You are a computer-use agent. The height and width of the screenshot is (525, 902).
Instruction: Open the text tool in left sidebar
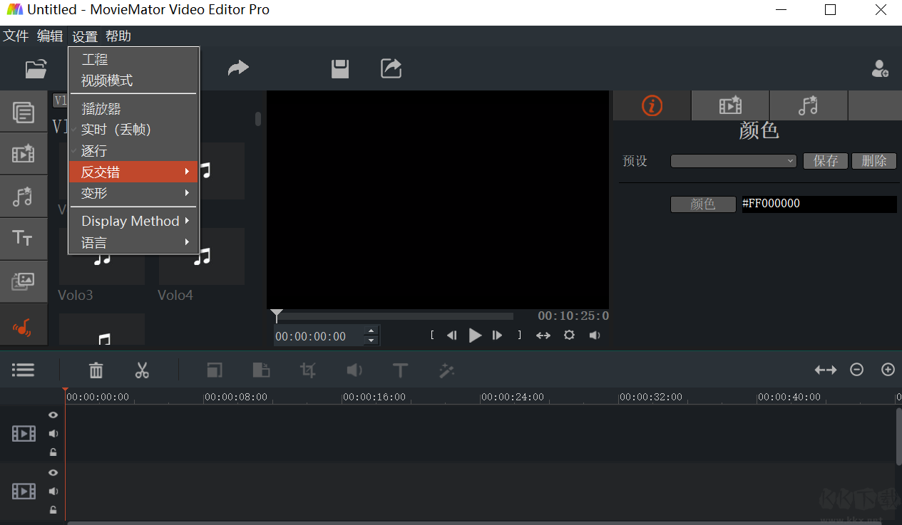(23, 239)
